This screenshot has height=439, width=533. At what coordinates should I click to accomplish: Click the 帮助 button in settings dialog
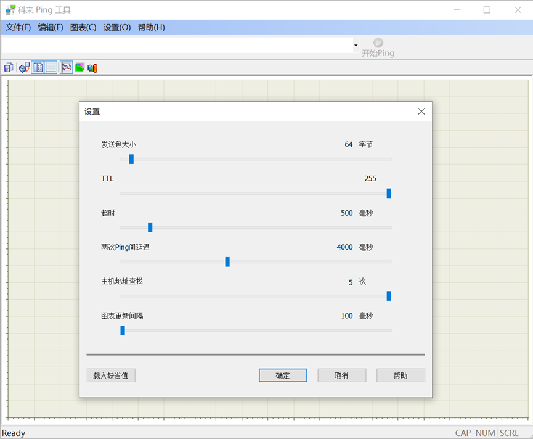click(x=401, y=375)
